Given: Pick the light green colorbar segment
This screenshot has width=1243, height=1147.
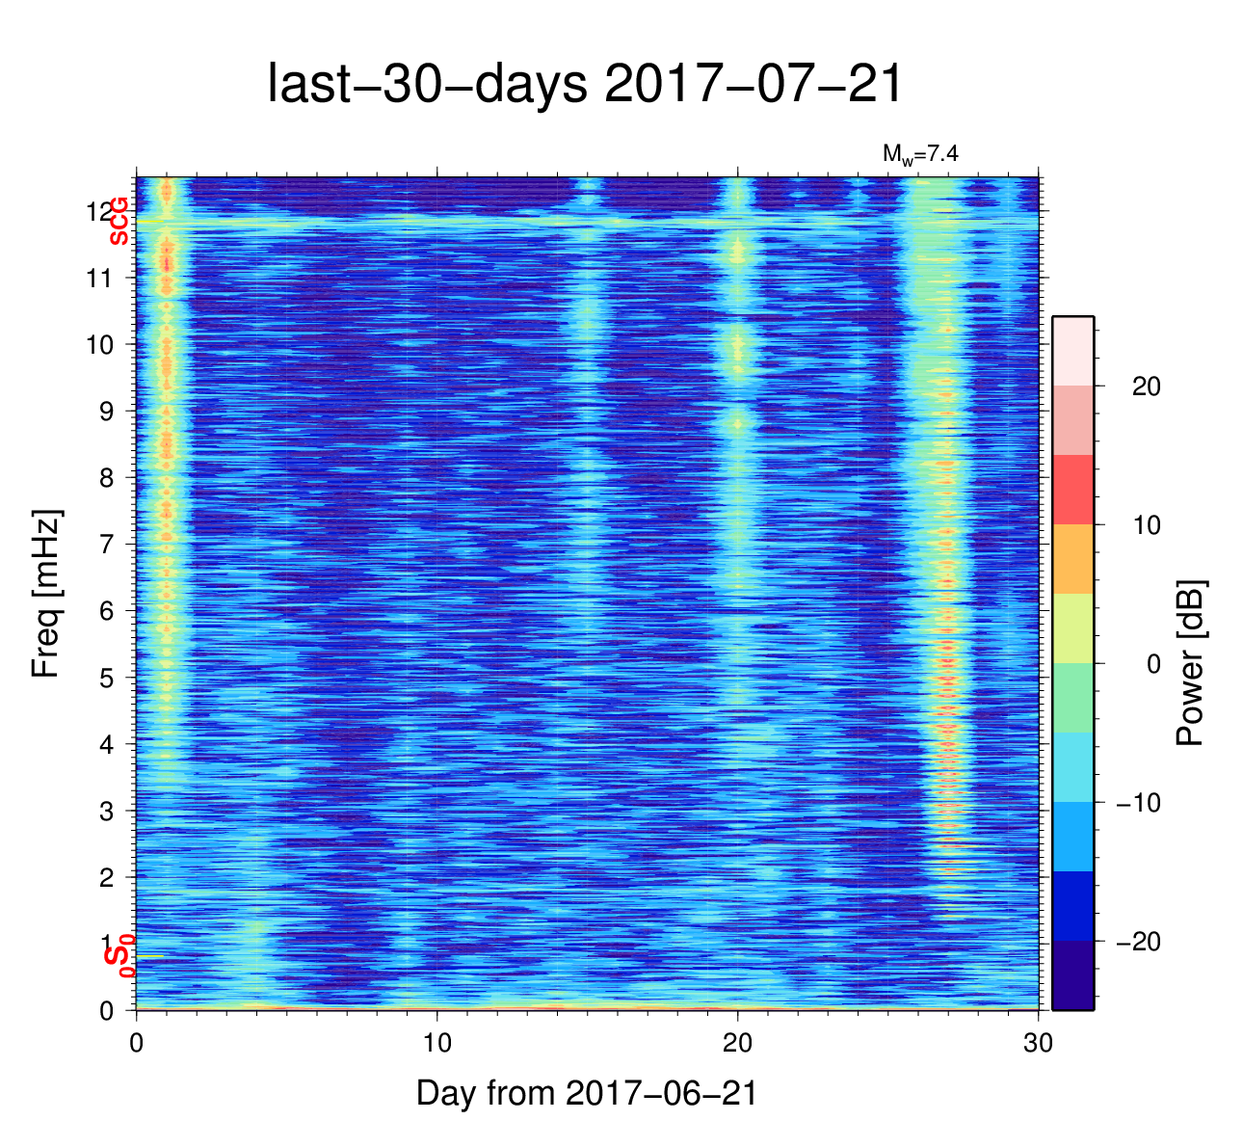Looking at the screenshot, I should click(x=1072, y=698).
